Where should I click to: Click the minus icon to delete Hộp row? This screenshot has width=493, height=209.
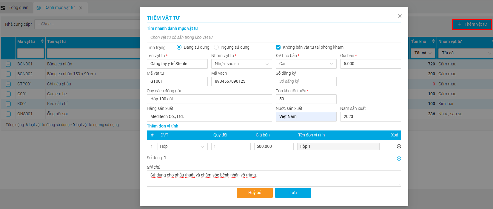pos(399,146)
